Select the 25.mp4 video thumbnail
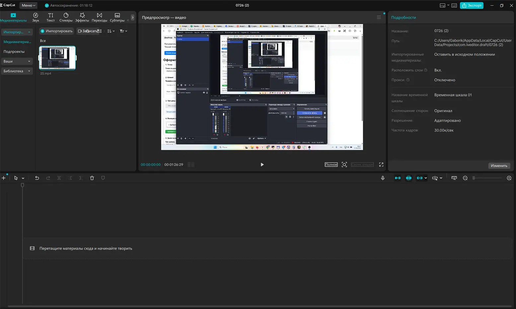 tap(57, 58)
